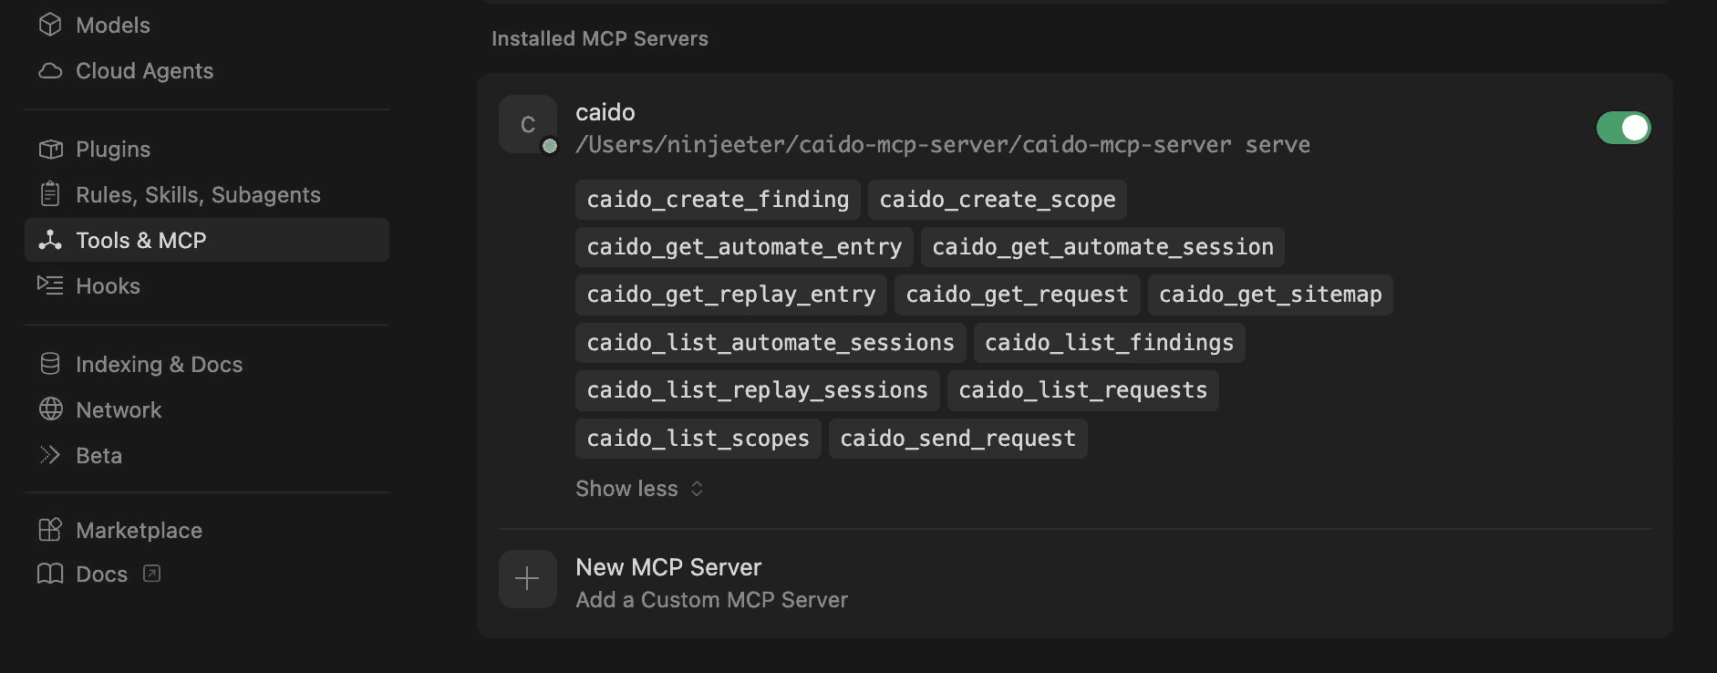Select the Marketplace icon
Viewport: 1717px width, 673px height.
pos(51,530)
